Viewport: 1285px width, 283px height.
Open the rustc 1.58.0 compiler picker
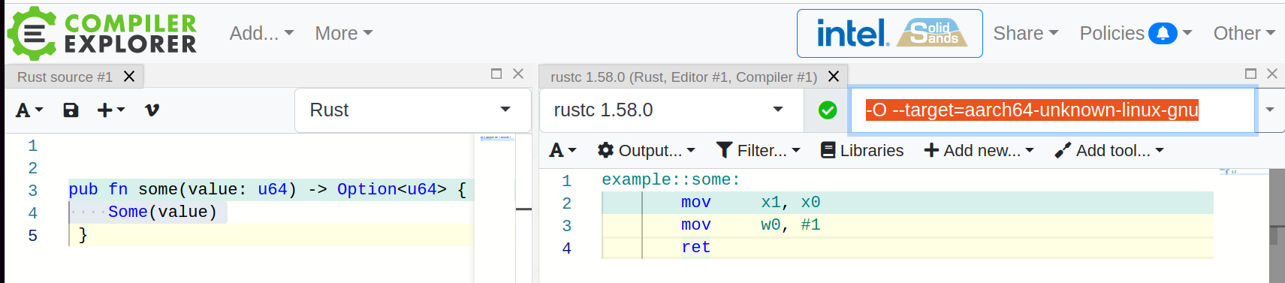(x=671, y=110)
